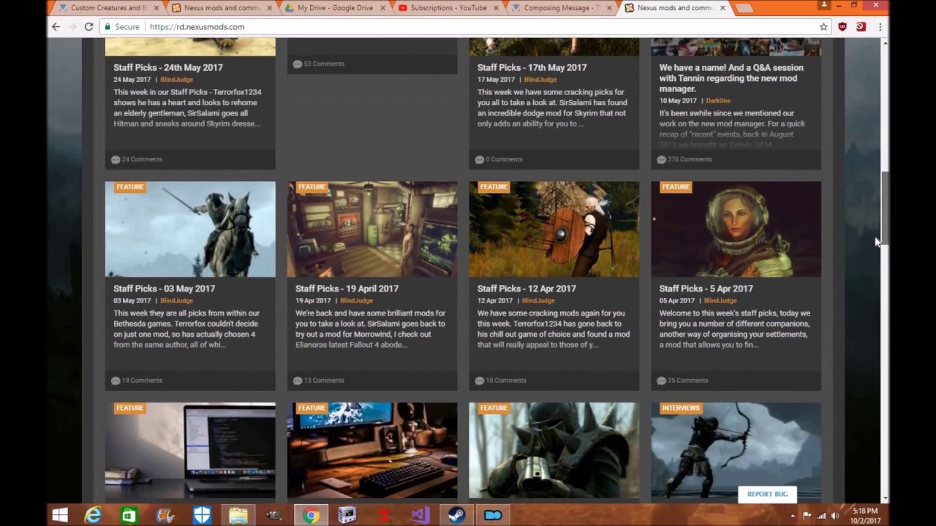The image size is (936, 526).
Task: Click the archer thumbnail tagged INTERVIEWS
Action: click(736, 451)
